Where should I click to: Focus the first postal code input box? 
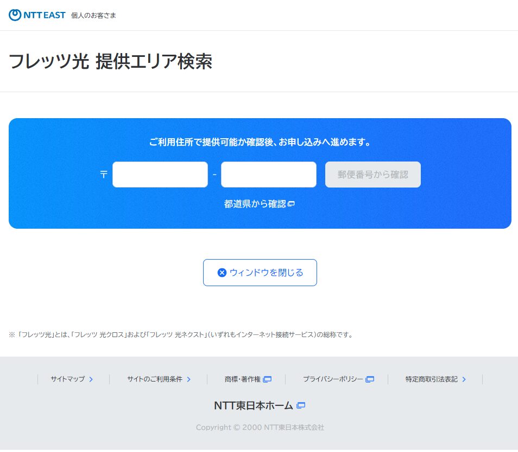point(160,175)
